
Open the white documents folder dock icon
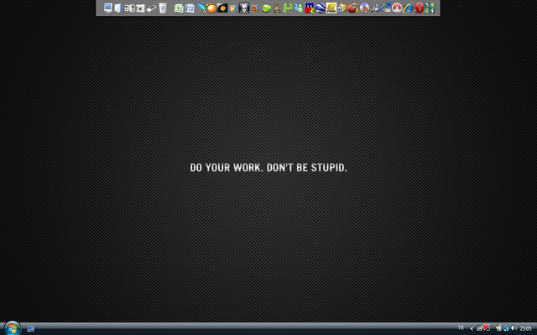click(x=118, y=8)
